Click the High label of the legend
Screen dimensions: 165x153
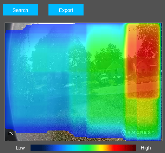coord(146,148)
